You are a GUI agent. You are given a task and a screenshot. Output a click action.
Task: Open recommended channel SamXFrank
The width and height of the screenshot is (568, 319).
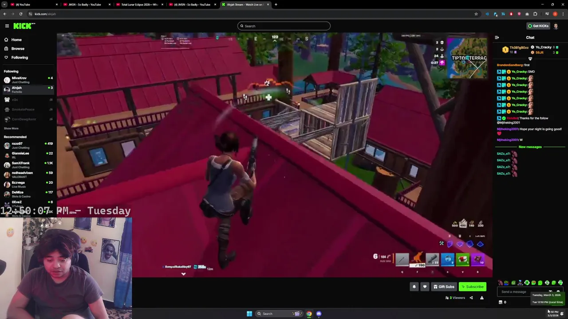click(28, 165)
